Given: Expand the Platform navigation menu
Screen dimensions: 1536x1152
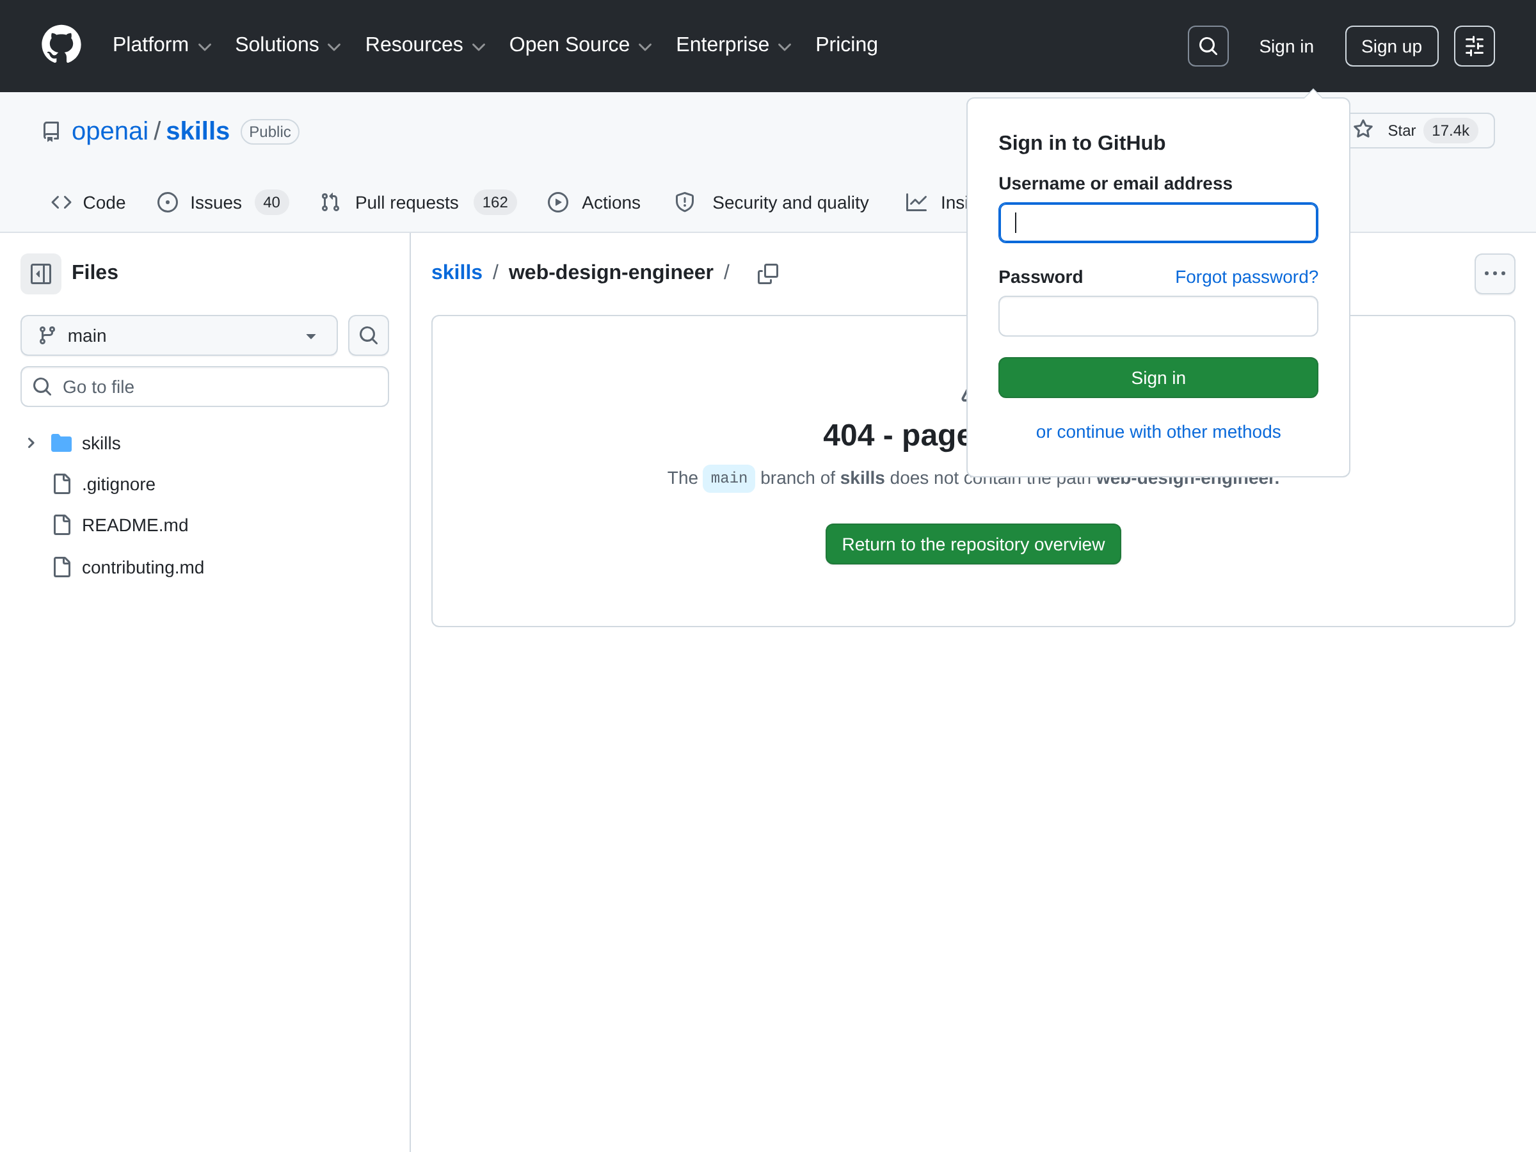Looking at the screenshot, I should 161,45.
